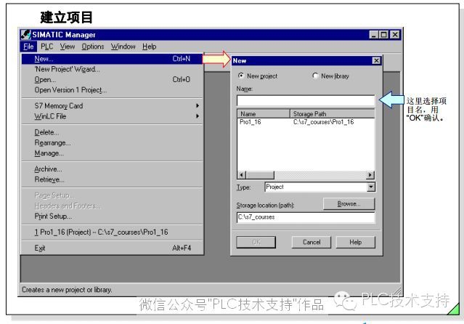Click the list's left scroll arrow
Screen dimensions: 464x324
click(x=242, y=175)
